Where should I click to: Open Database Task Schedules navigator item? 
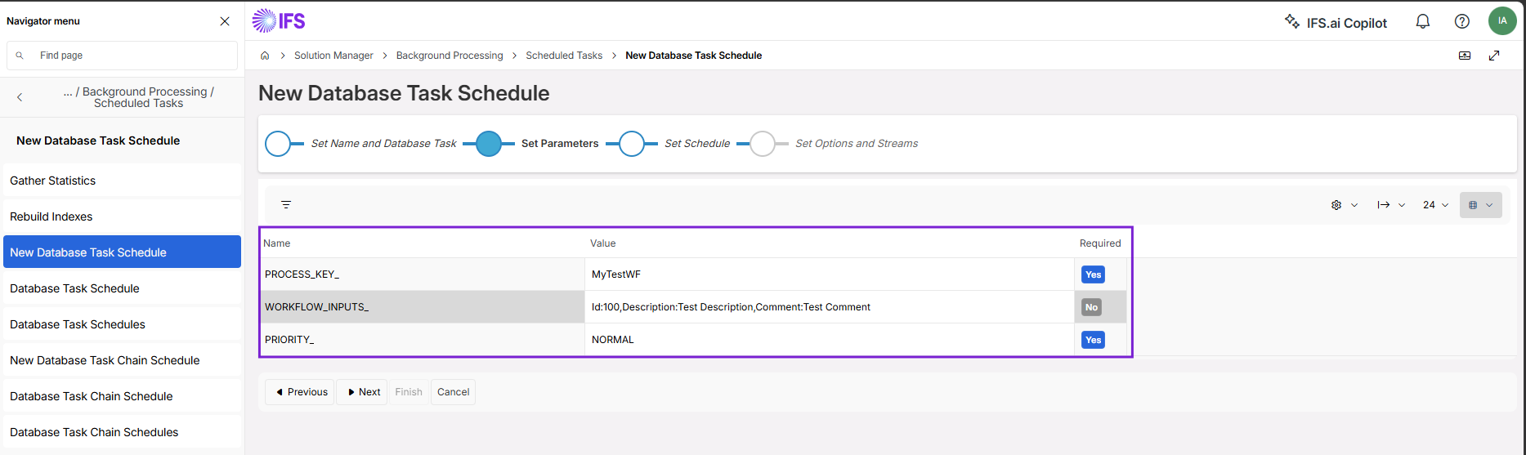tap(122, 324)
